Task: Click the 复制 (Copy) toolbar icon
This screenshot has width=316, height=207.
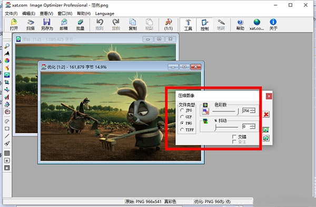Action: (133, 25)
